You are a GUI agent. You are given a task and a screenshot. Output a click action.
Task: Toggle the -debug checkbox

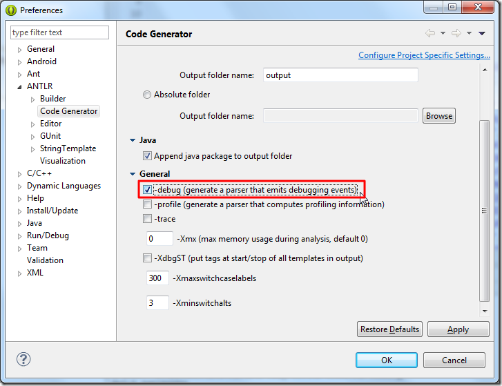(147, 189)
